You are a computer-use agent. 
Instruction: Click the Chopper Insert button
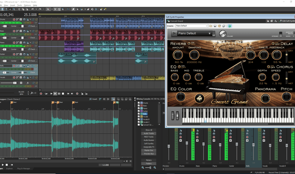pyautogui.click(x=93, y=99)
